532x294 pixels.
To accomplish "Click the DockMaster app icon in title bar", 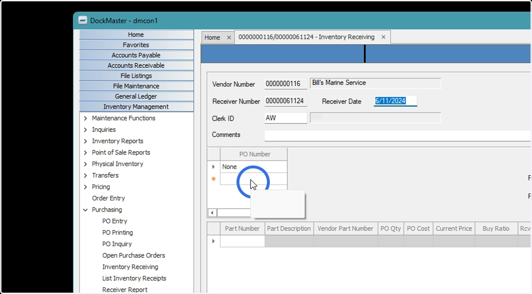I will point(82,20).
